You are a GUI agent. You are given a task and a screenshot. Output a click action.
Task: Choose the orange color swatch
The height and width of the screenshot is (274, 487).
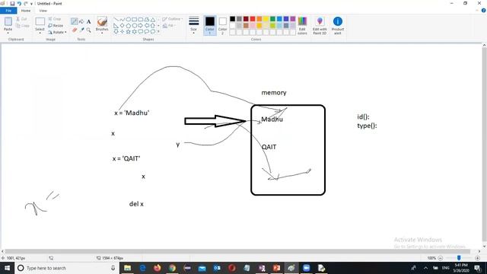click(x=259, y=19)
